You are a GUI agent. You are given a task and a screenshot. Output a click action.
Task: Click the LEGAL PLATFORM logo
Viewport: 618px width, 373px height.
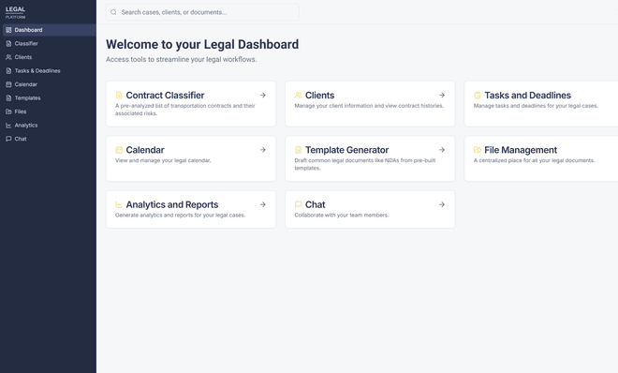click(x=15, y=12)
